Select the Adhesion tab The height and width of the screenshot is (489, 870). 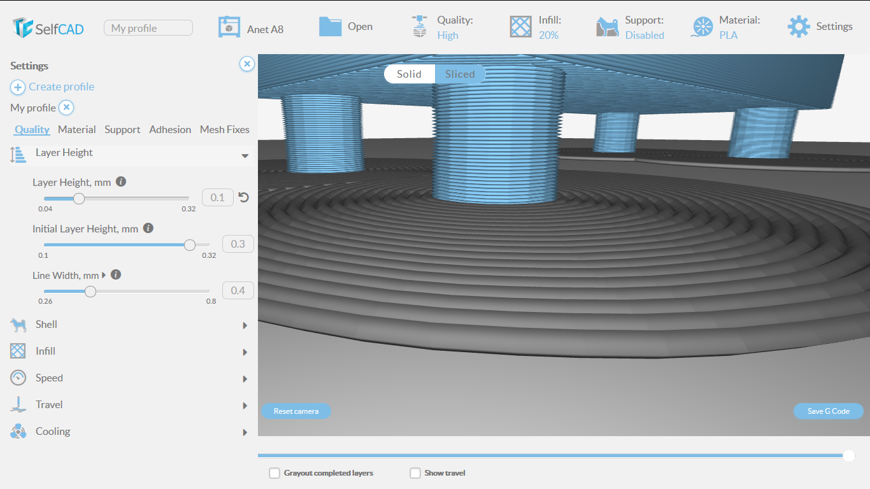(170, 129)
